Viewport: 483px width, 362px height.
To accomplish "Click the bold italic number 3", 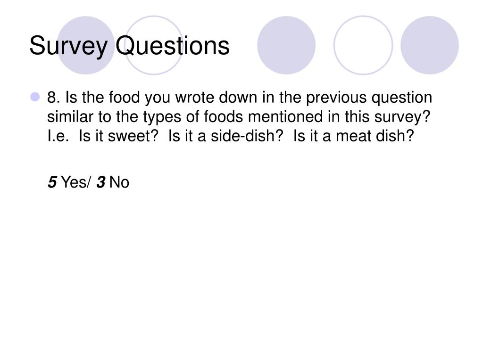I will click(101, 182).
